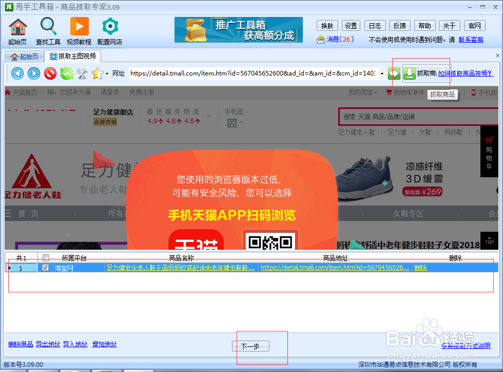
Task: Open the product name link in row 1
Action: tap(181, 268)
